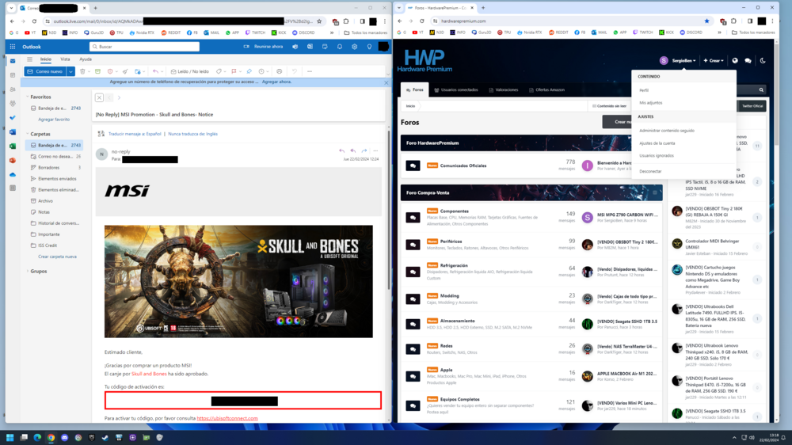
Task: Click the email reading pane scrollbar
Action: (x=388, y=210)
